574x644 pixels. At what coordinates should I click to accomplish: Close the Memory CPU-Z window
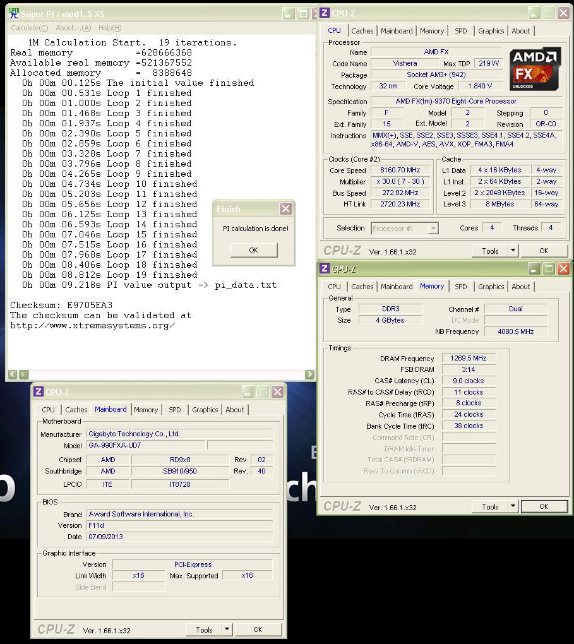click(563, 269)
